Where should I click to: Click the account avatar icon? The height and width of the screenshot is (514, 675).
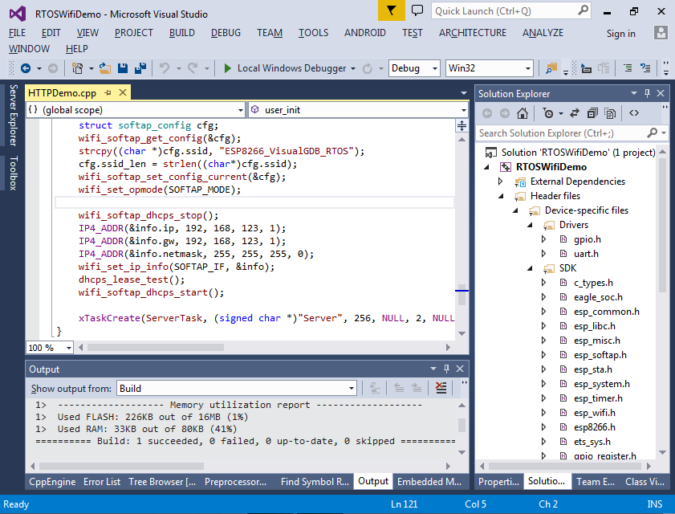661,33
